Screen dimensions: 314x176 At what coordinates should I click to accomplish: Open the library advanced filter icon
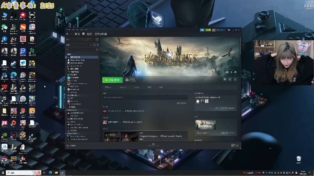click(97, 50)
